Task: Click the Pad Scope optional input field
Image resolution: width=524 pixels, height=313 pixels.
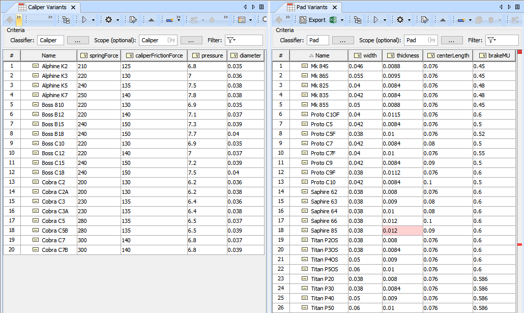Action: 415,40
